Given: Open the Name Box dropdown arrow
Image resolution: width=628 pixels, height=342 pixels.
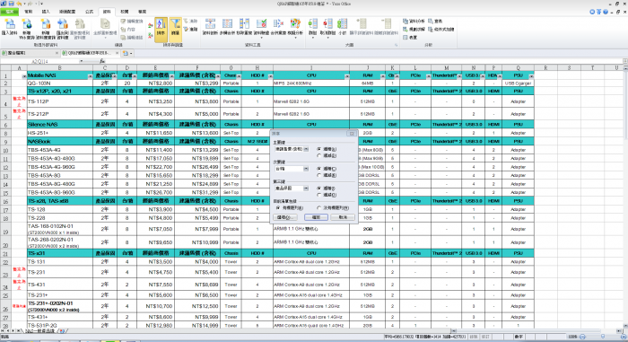Looking at the screenshot, I should 82,61.
